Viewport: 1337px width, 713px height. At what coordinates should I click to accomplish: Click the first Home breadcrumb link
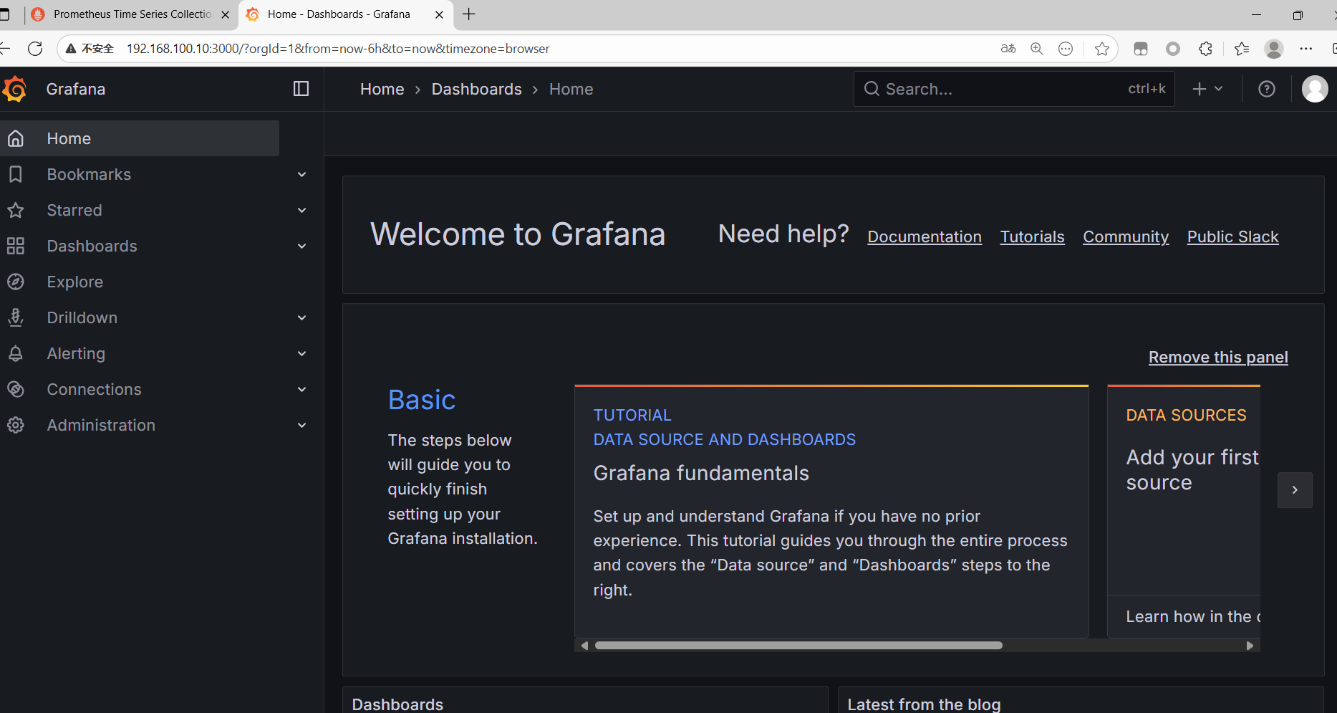click(x=382, y=89)
